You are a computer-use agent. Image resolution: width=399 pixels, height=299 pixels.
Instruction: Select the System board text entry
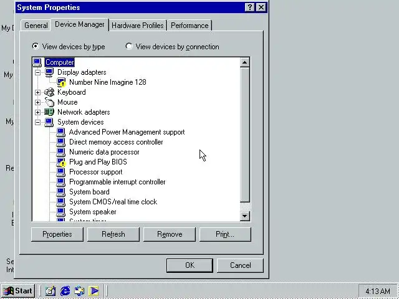89,192
